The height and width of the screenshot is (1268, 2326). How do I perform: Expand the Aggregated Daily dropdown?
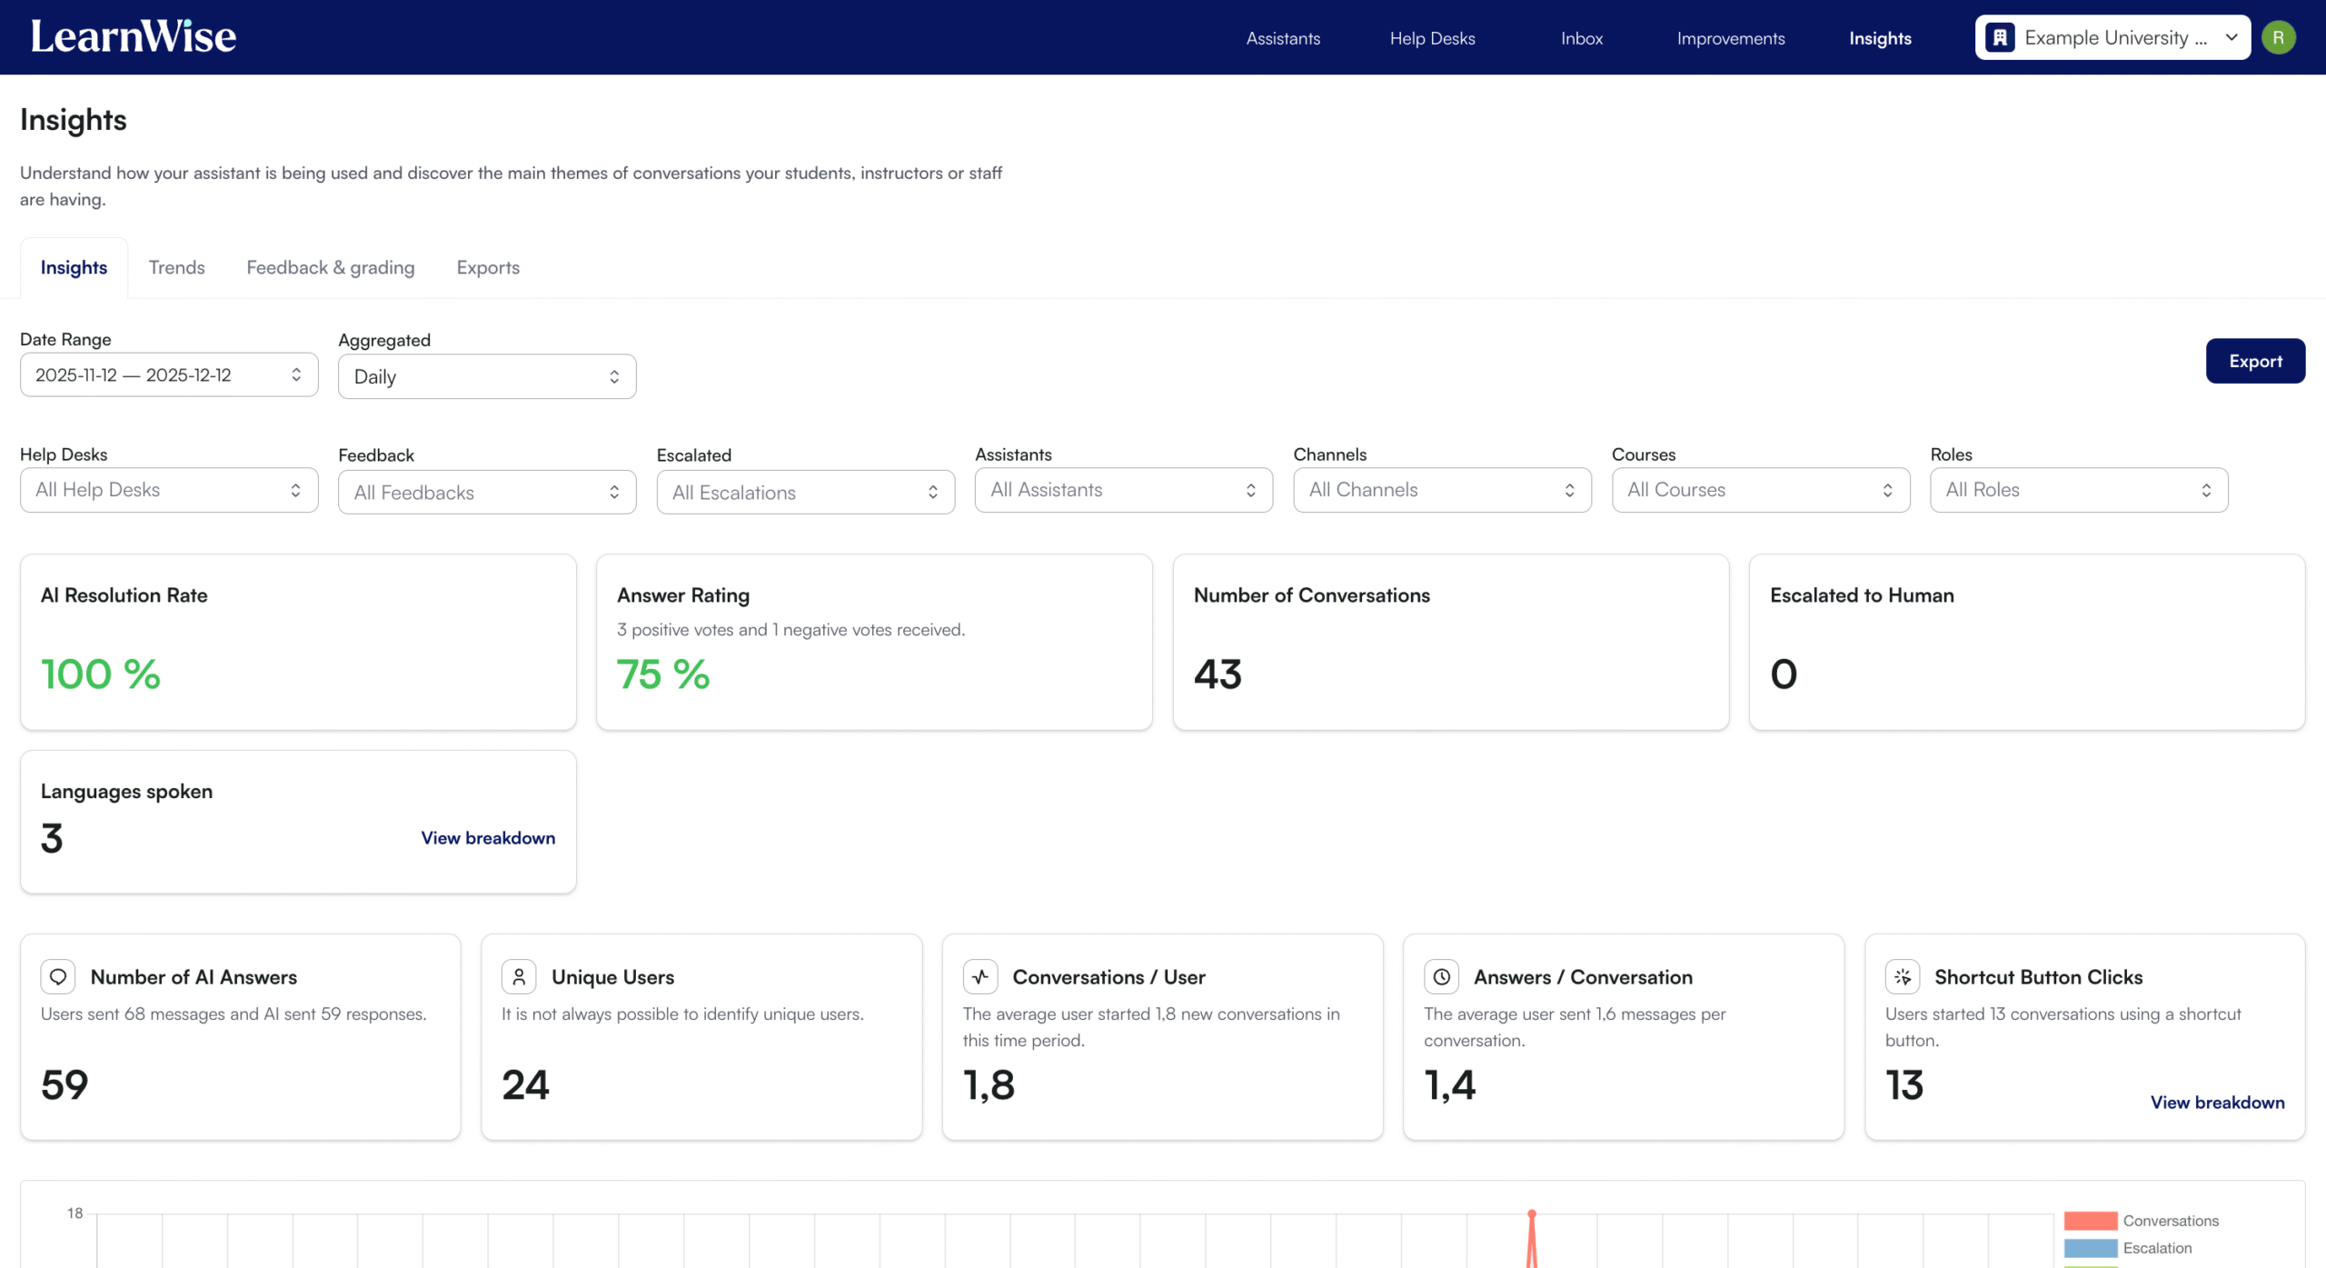[487, 376]
